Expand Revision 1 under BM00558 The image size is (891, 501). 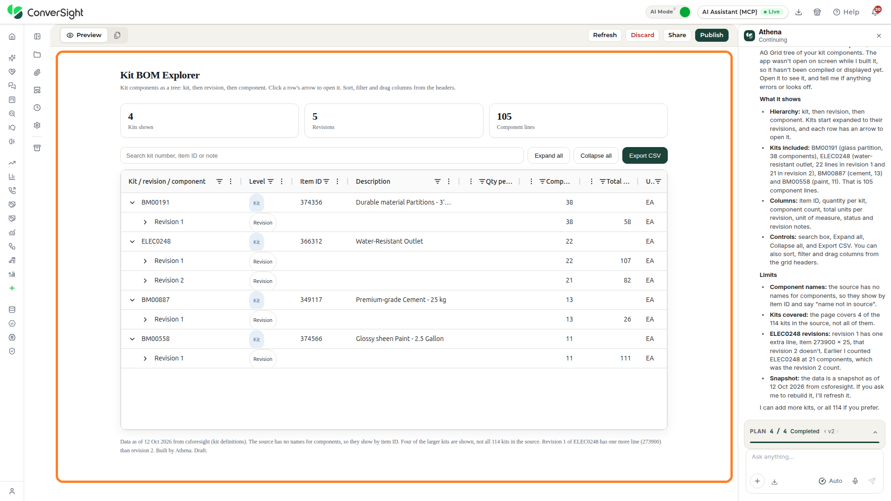145,359
